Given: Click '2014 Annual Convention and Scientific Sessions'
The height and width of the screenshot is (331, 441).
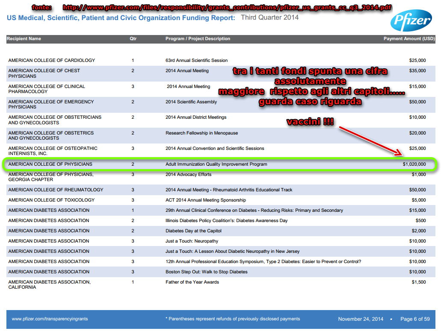Looking at the screenshot, I should (x=215, y=149).
